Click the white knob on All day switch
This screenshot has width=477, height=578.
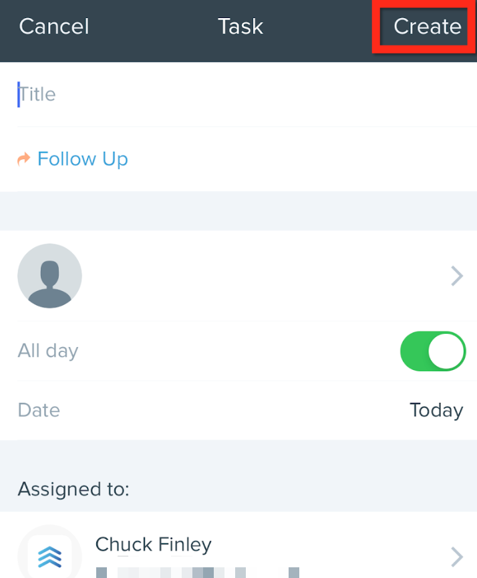tap(446, 351)
